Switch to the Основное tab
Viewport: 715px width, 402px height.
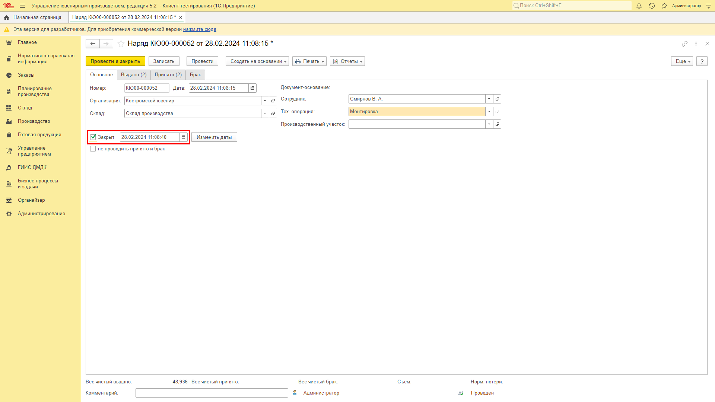101,75
